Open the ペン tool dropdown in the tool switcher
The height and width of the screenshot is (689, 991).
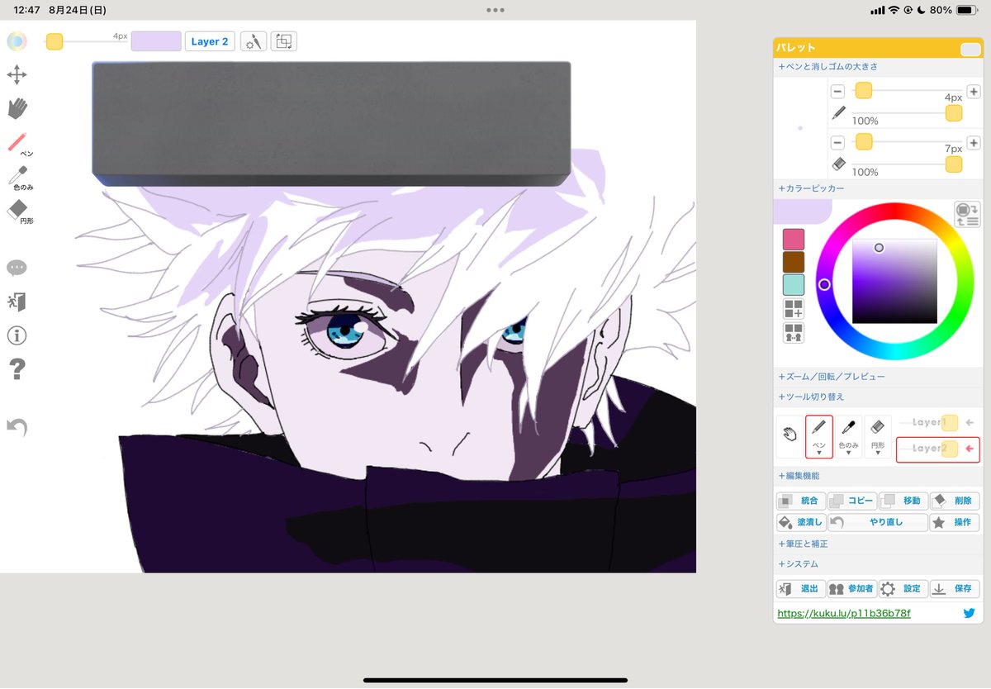[x=818, y=437]
